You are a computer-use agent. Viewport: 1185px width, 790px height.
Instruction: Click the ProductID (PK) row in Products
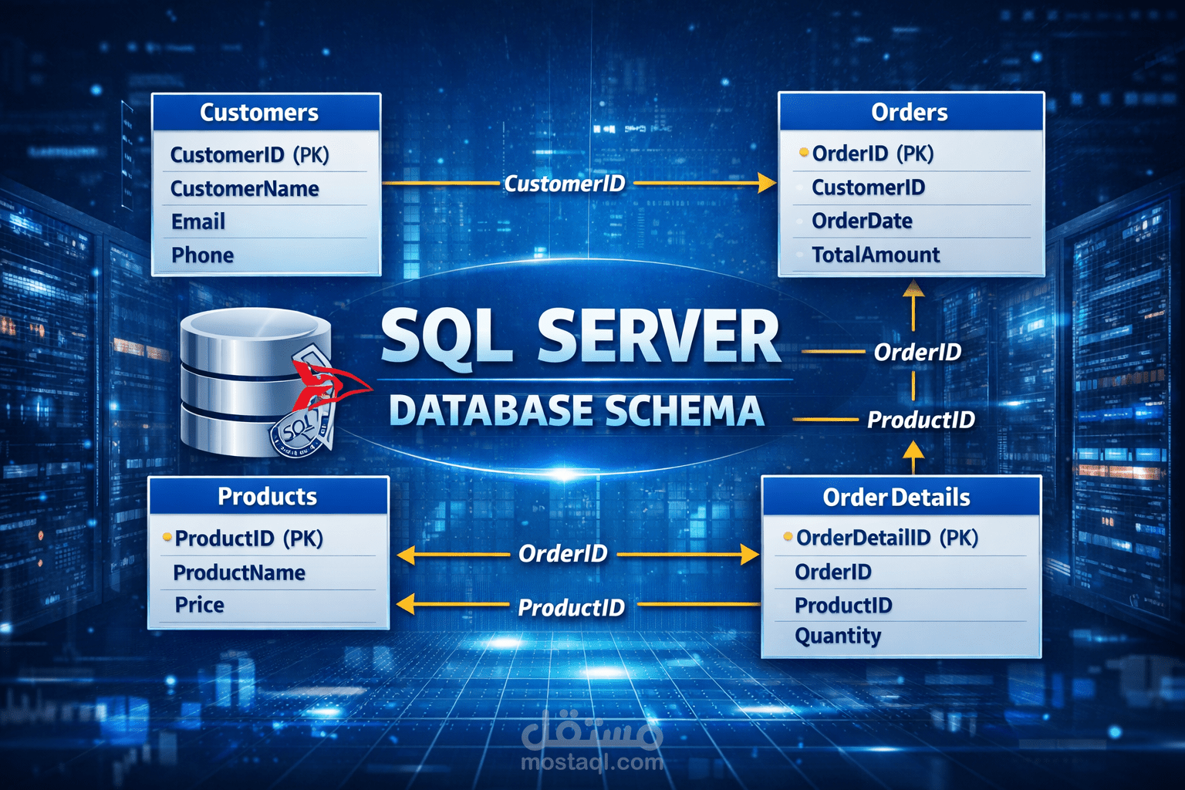pyautogui.click(x=268, y=538)
